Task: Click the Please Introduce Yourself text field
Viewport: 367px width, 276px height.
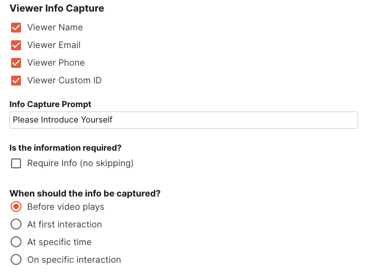Action: click(184, 120)
